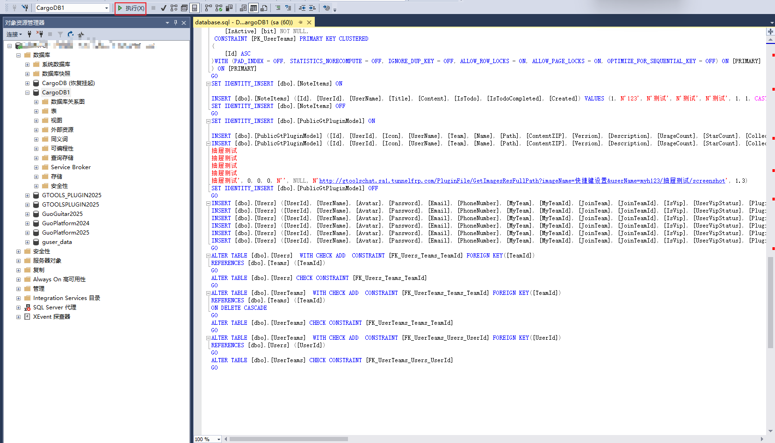Click the editor split-window handle icon

(770, 32)
